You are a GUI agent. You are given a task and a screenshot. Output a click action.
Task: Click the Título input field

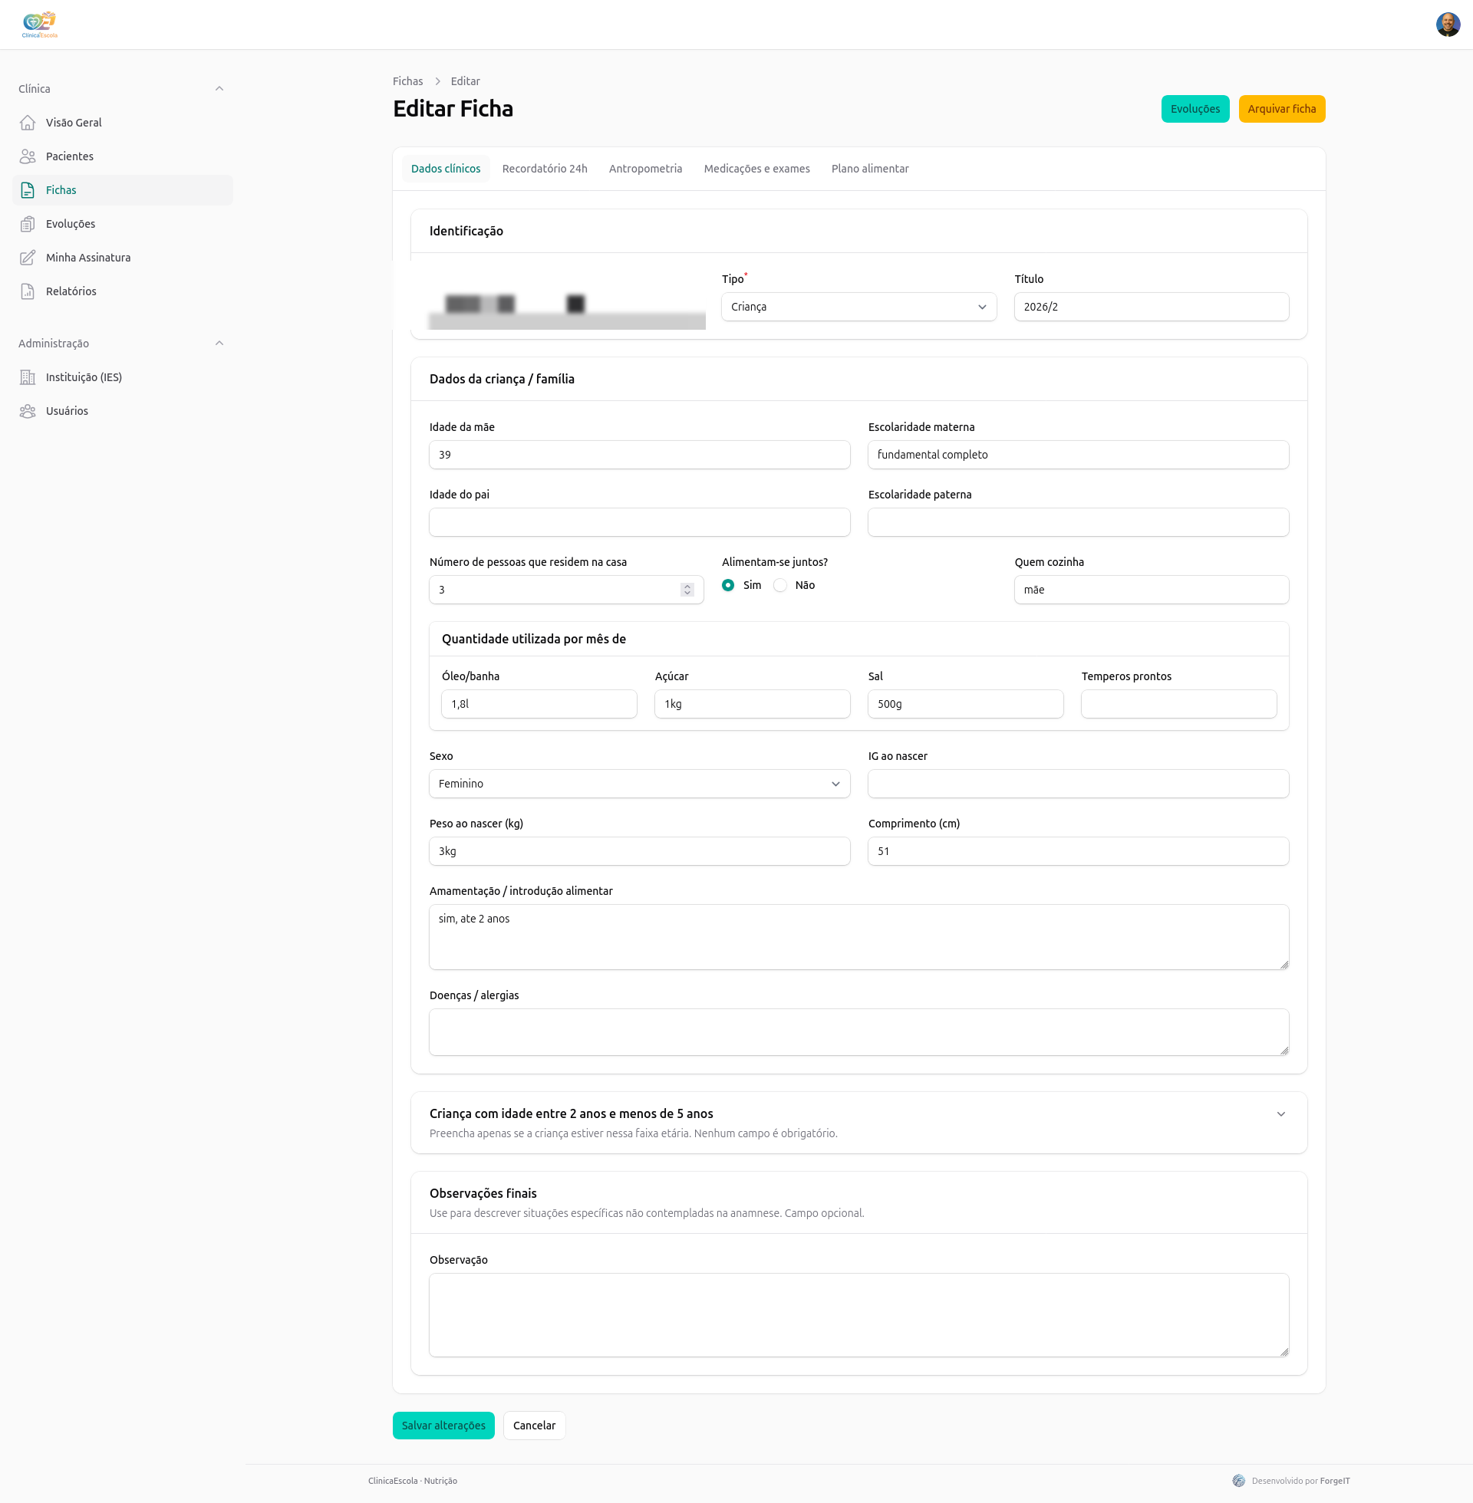tap(1152, 307)
